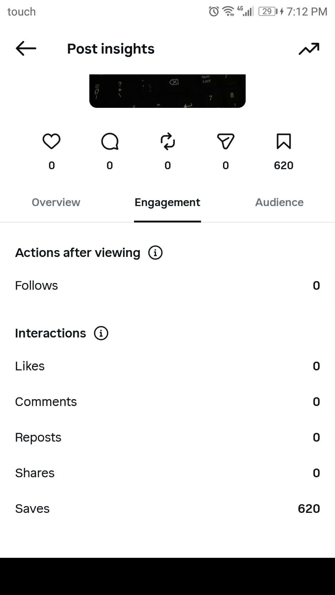Select the Comments interaction row
The height and width of the screenshot is (595, 335).
pos(167,402)
